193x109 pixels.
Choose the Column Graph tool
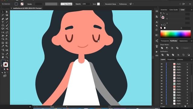(x=7, y=50)
